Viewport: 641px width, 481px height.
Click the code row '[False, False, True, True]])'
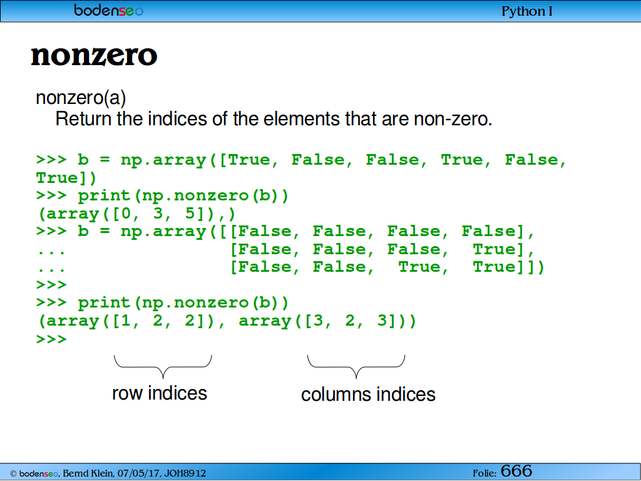[x=387, y=267]
